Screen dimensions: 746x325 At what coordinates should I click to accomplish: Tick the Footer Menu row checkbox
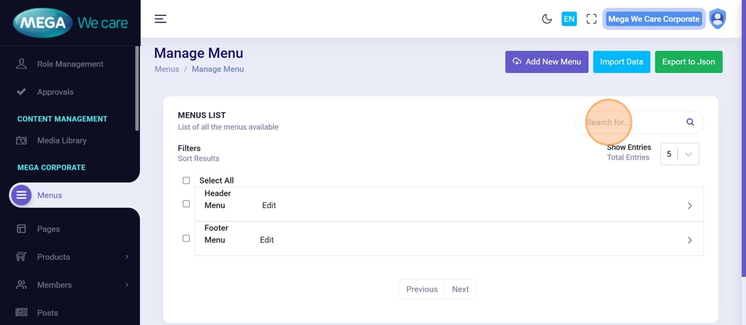(186, 239)
